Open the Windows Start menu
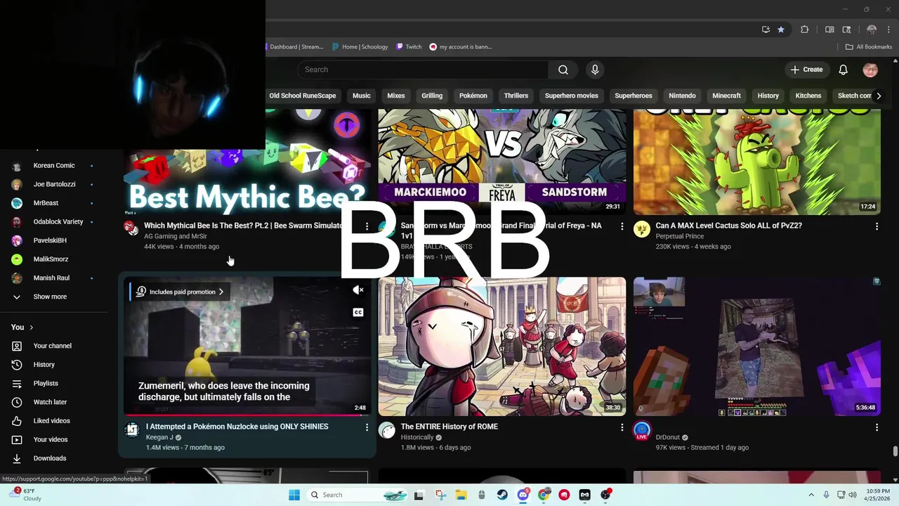Viewport: 899px width, 506px height. pyautogui.click(x=294, y=495)
